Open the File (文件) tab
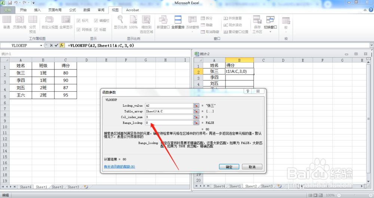 (x=7, y=10)
